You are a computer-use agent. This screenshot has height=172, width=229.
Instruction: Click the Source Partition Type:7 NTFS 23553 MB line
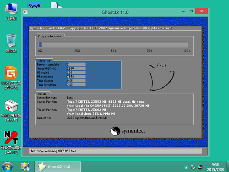coord(106,102)
